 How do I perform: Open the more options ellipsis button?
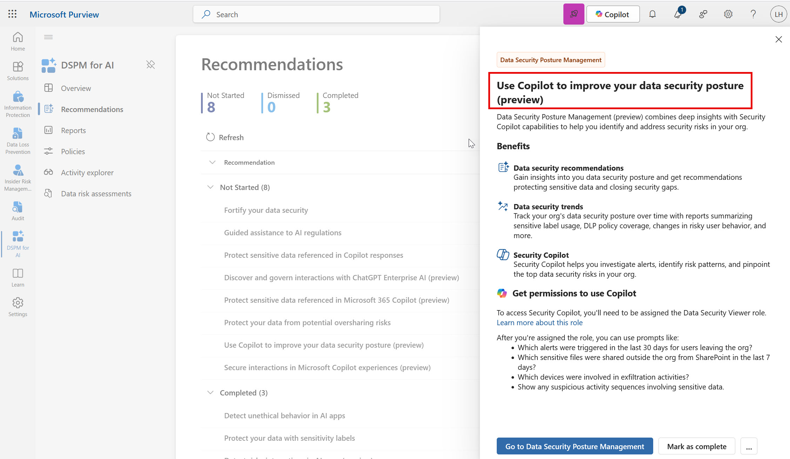click(x=749, y=446)
